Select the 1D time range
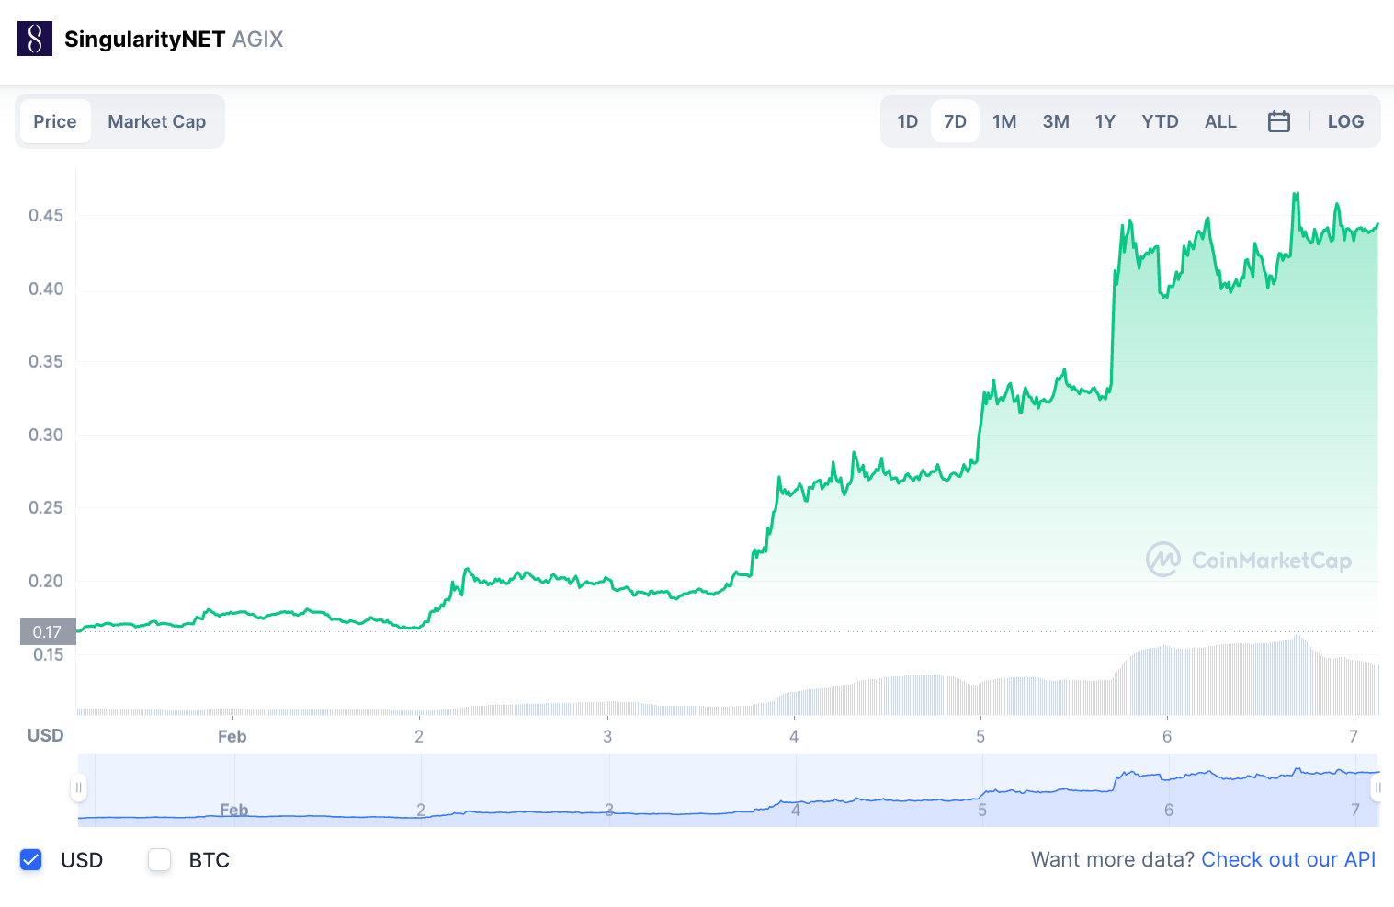 click(x=908, y=121)
